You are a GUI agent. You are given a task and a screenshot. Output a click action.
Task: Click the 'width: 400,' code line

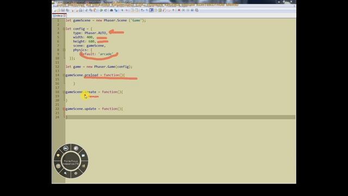pyautogui.click(x=84, y=37)
